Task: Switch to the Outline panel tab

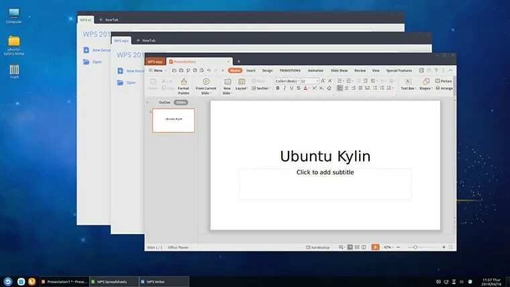Action: pos(164,103)
